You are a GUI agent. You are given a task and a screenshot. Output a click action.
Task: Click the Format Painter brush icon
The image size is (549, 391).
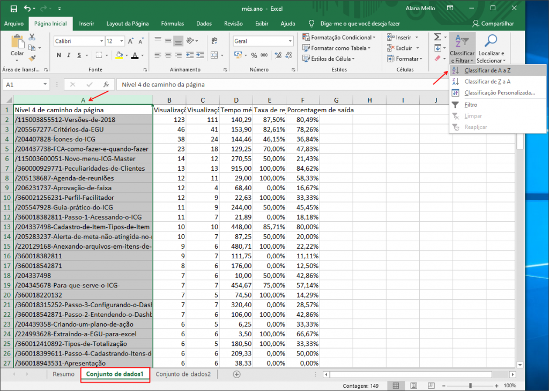point(32,58)
